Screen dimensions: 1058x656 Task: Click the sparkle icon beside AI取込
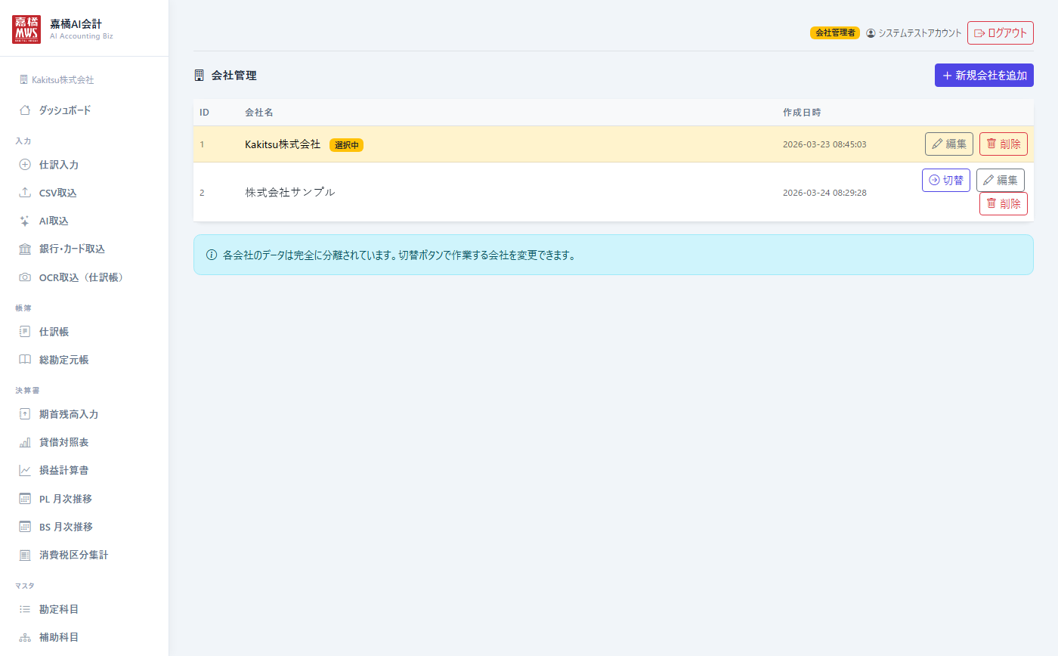point(24,221)
